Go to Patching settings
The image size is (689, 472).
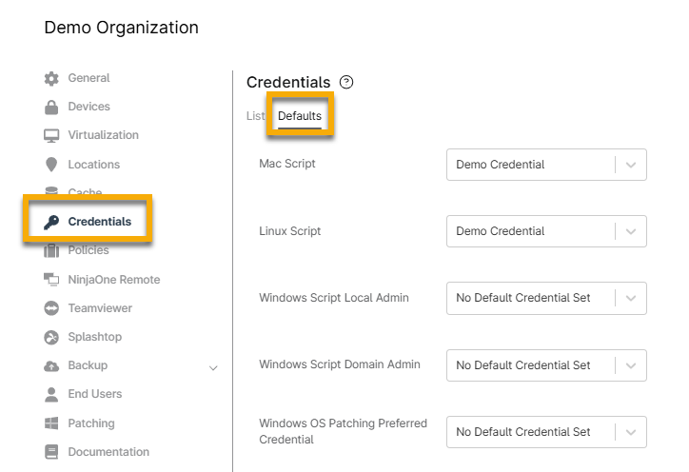pyautogui.click(x=90, y=423)
